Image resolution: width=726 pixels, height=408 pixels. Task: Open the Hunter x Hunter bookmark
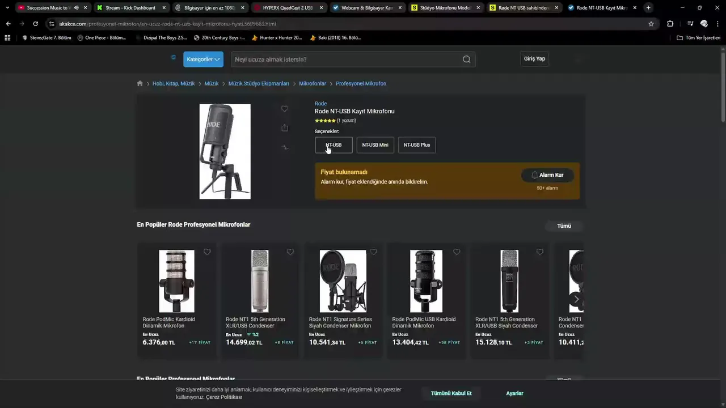pos(277,38)
